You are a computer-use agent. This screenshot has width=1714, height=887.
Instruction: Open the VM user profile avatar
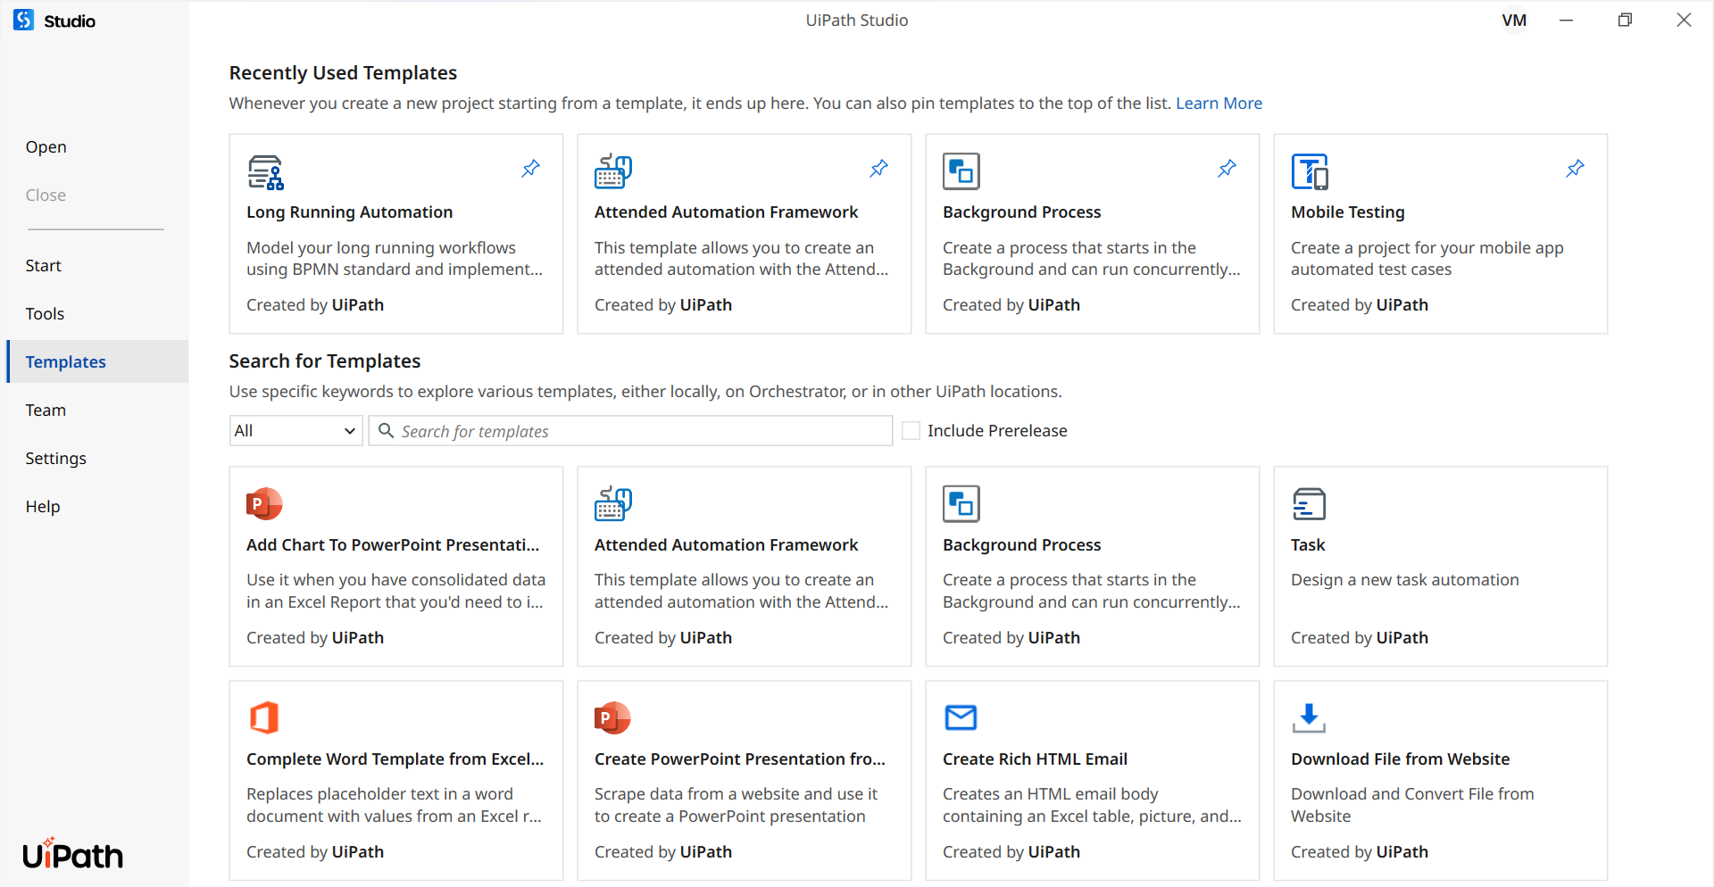pyautogui.click(x=1514, y=21)
